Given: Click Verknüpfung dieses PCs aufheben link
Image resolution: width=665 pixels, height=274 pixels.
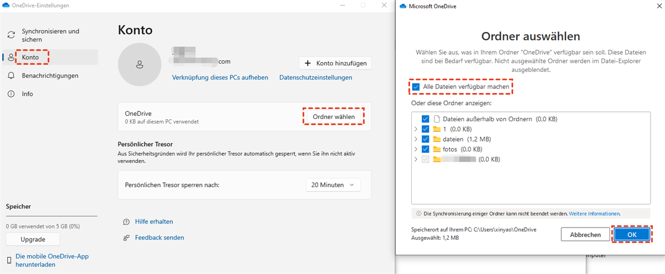Looking at the screenshot, I should tap(220, 77).
